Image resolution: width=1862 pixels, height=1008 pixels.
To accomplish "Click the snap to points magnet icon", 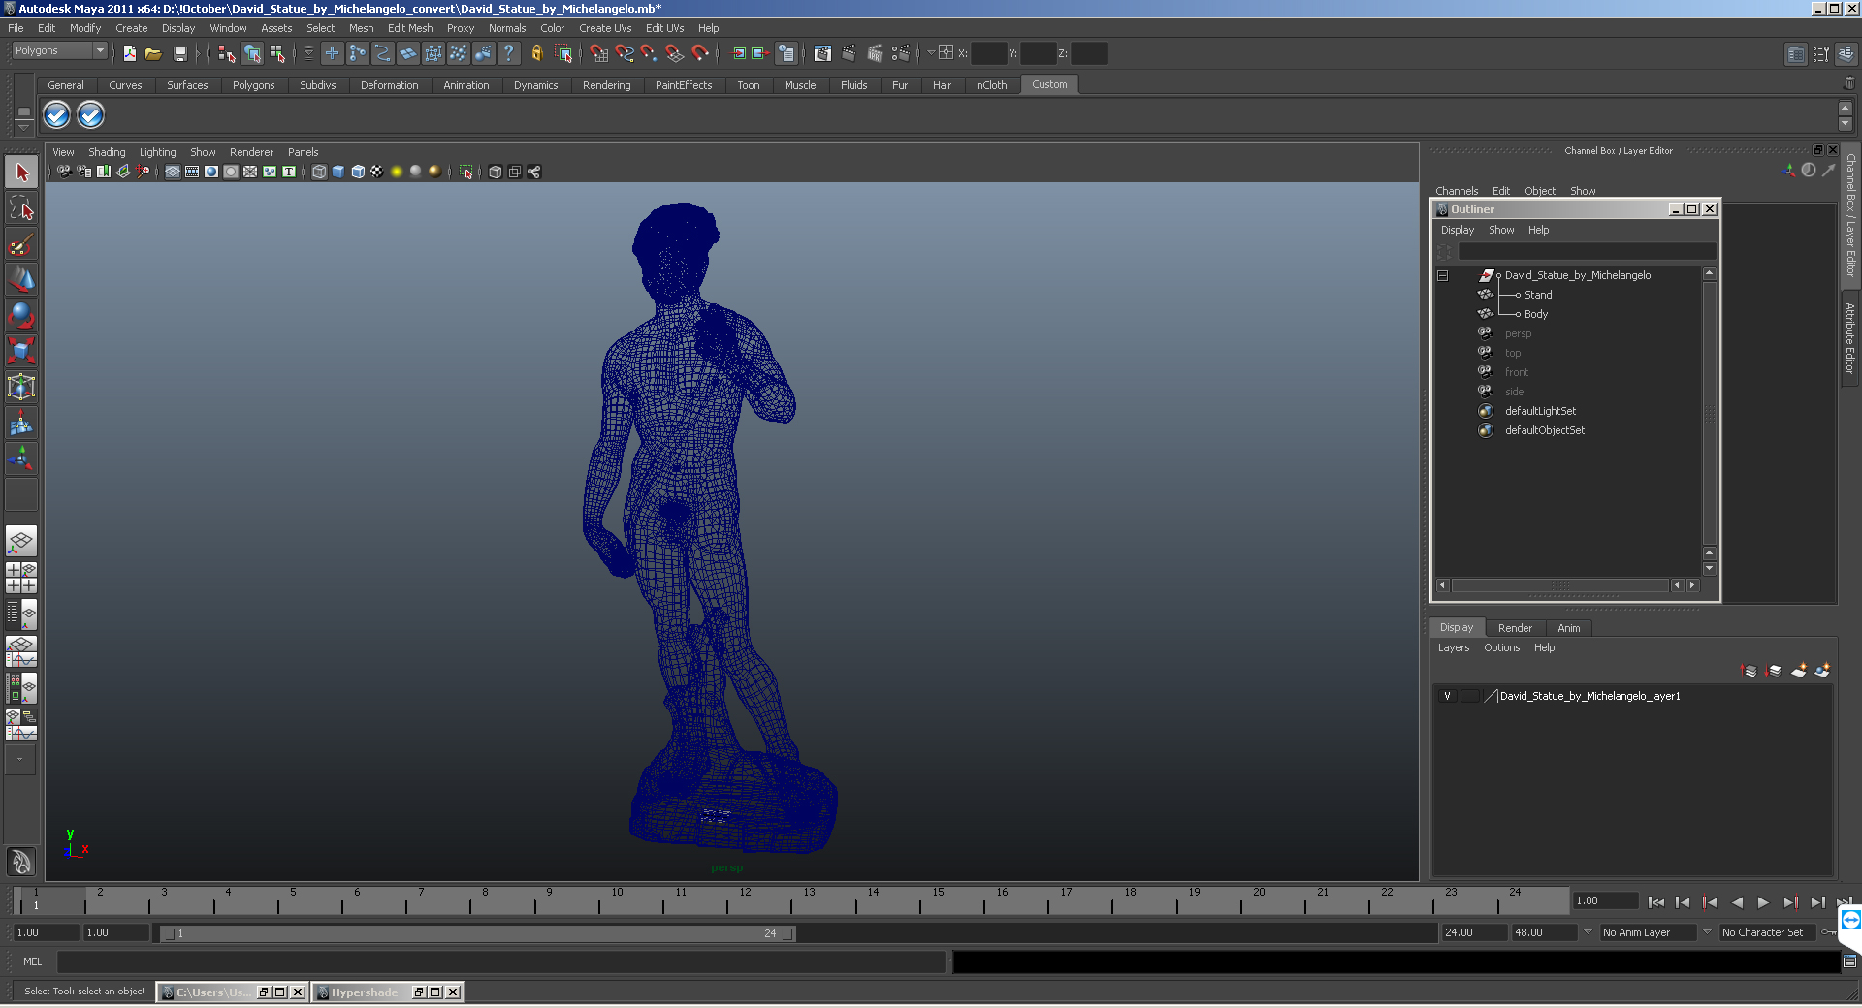I will [x=650, y=53].
